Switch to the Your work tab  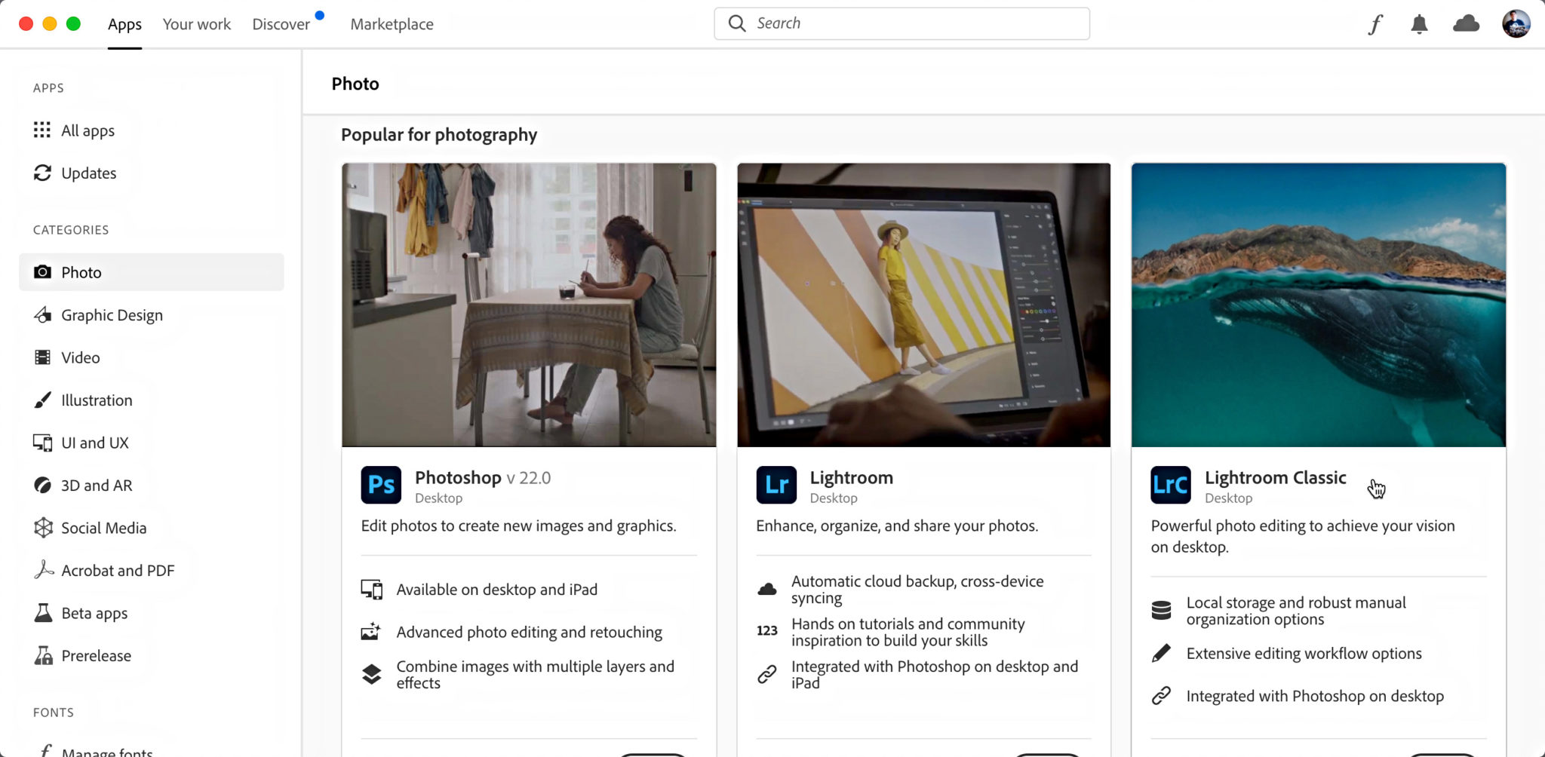(x=196, y=24)
